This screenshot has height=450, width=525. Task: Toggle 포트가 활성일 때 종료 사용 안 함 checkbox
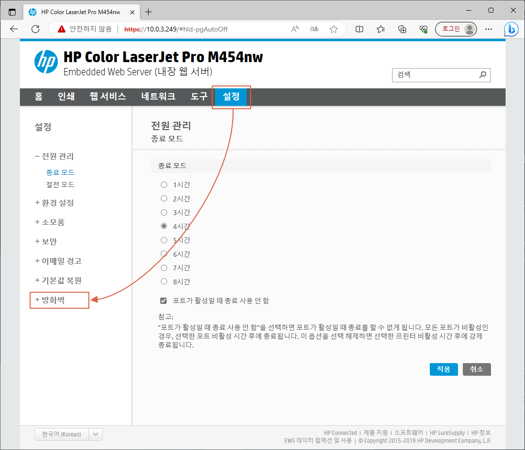coord(163,301)
